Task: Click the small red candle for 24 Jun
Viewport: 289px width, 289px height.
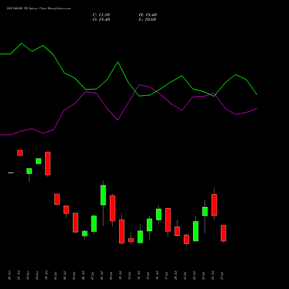Action: 20,153
